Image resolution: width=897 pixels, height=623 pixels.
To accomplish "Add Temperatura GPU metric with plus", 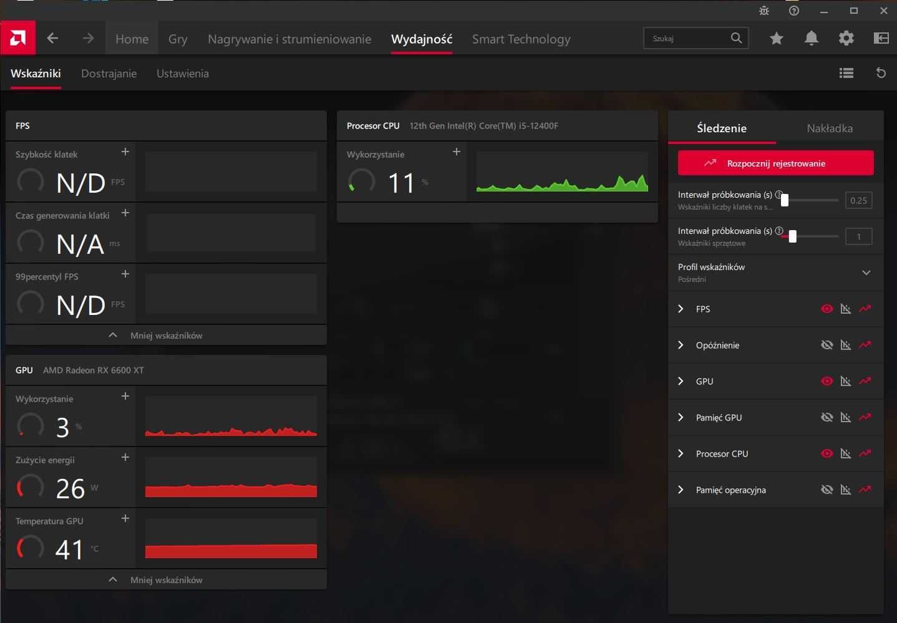I will [x=125, y=518].
